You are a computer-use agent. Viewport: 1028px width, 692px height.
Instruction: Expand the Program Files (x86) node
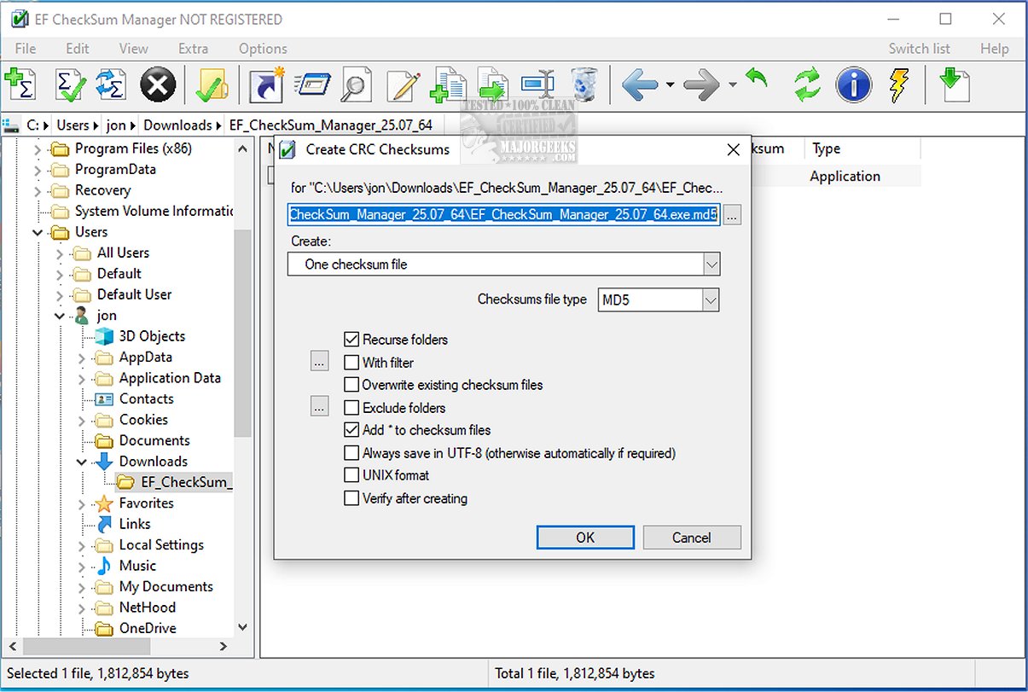click(38, 148)
